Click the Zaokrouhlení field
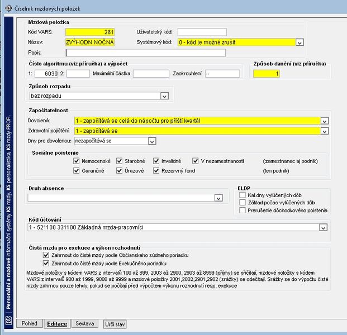The height and width of the screenshot is (335, 347). tap(222, 74)
